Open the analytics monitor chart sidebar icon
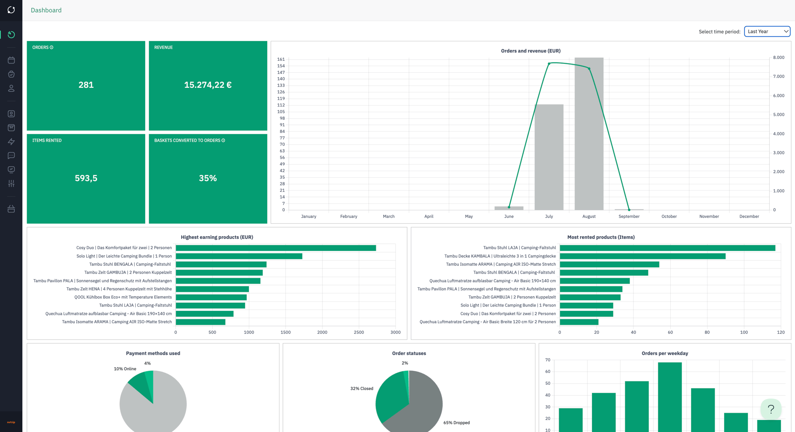 coord(11,170)
